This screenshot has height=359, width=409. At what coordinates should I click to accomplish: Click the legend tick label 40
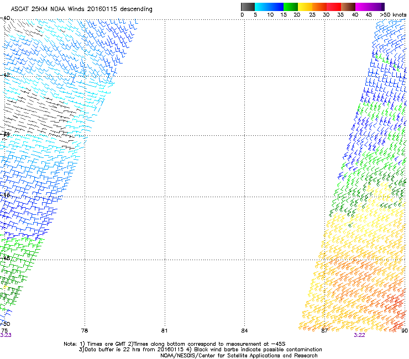coord(355,14)
